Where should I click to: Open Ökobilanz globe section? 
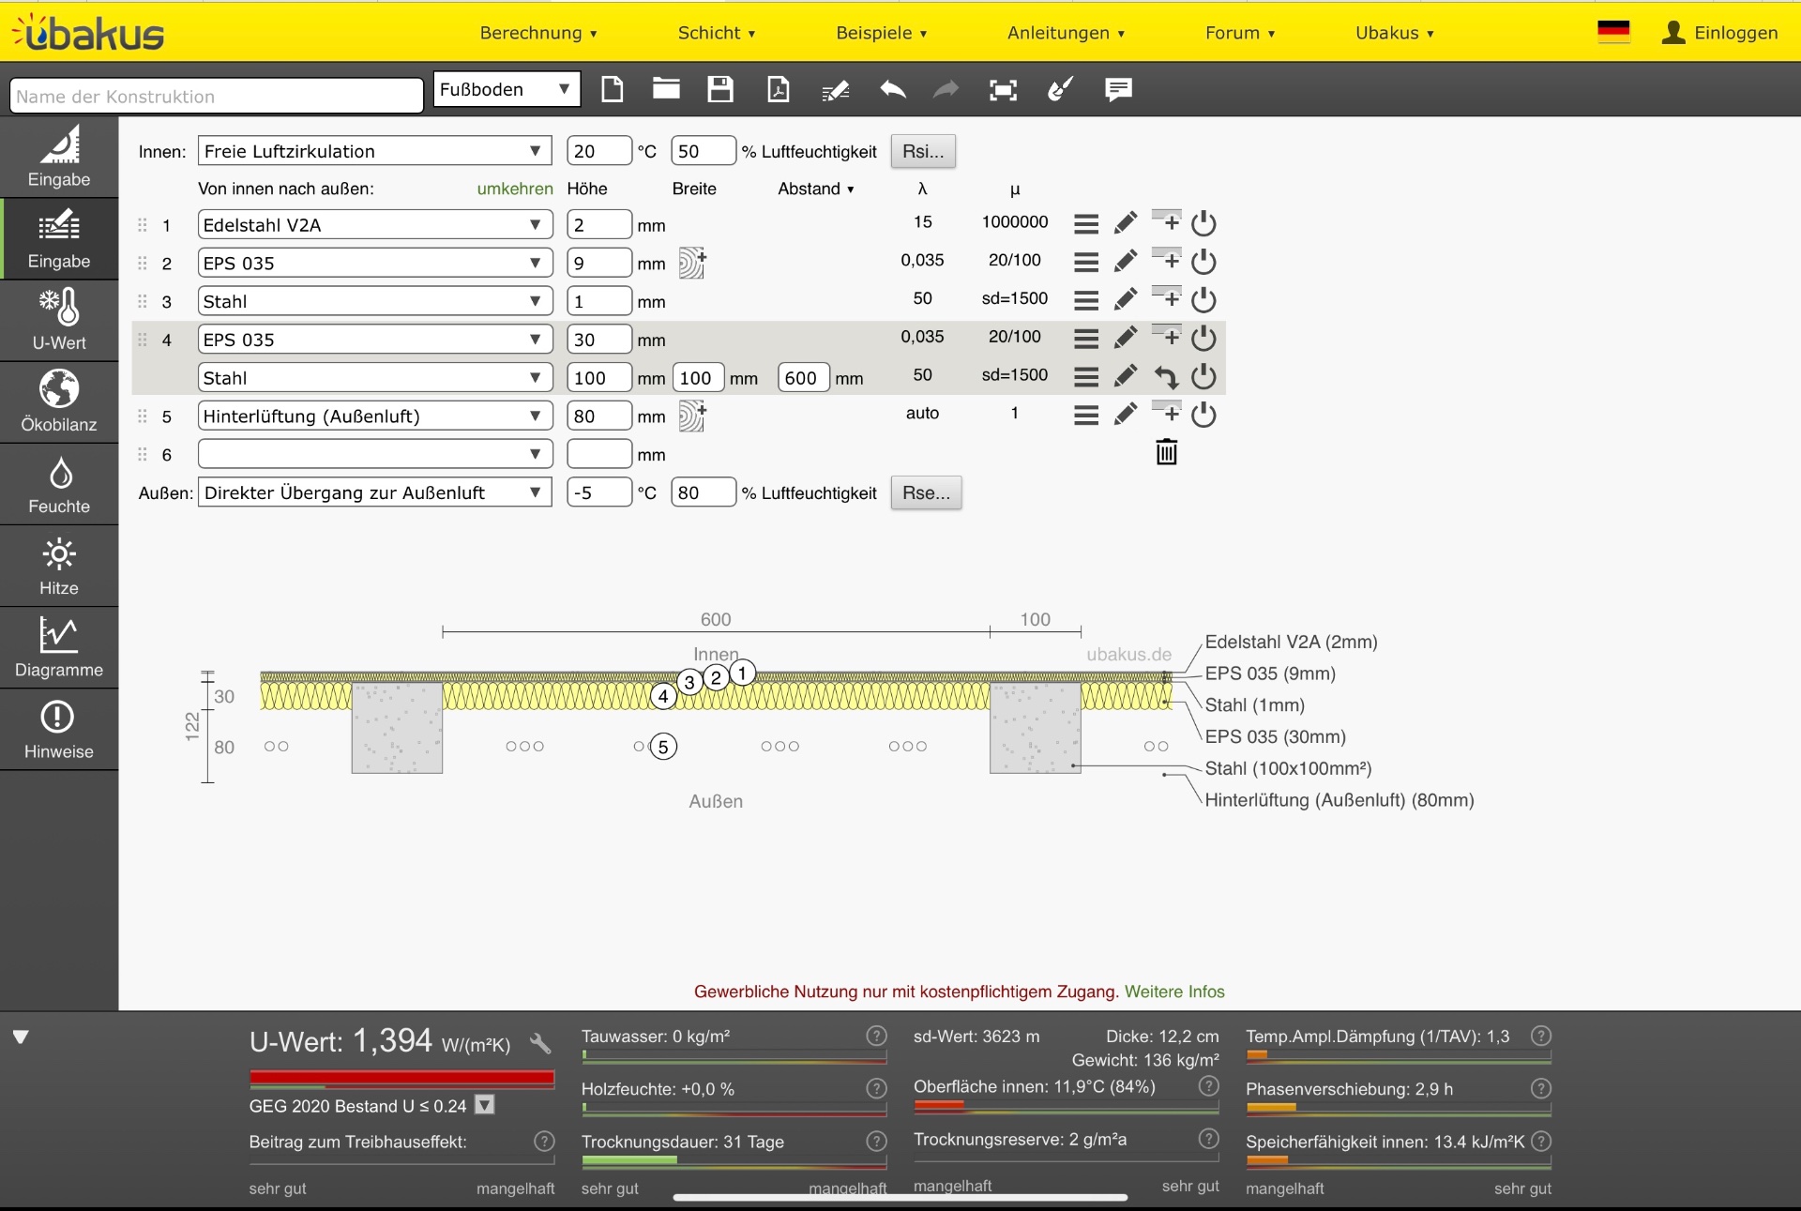pos(59,402)
